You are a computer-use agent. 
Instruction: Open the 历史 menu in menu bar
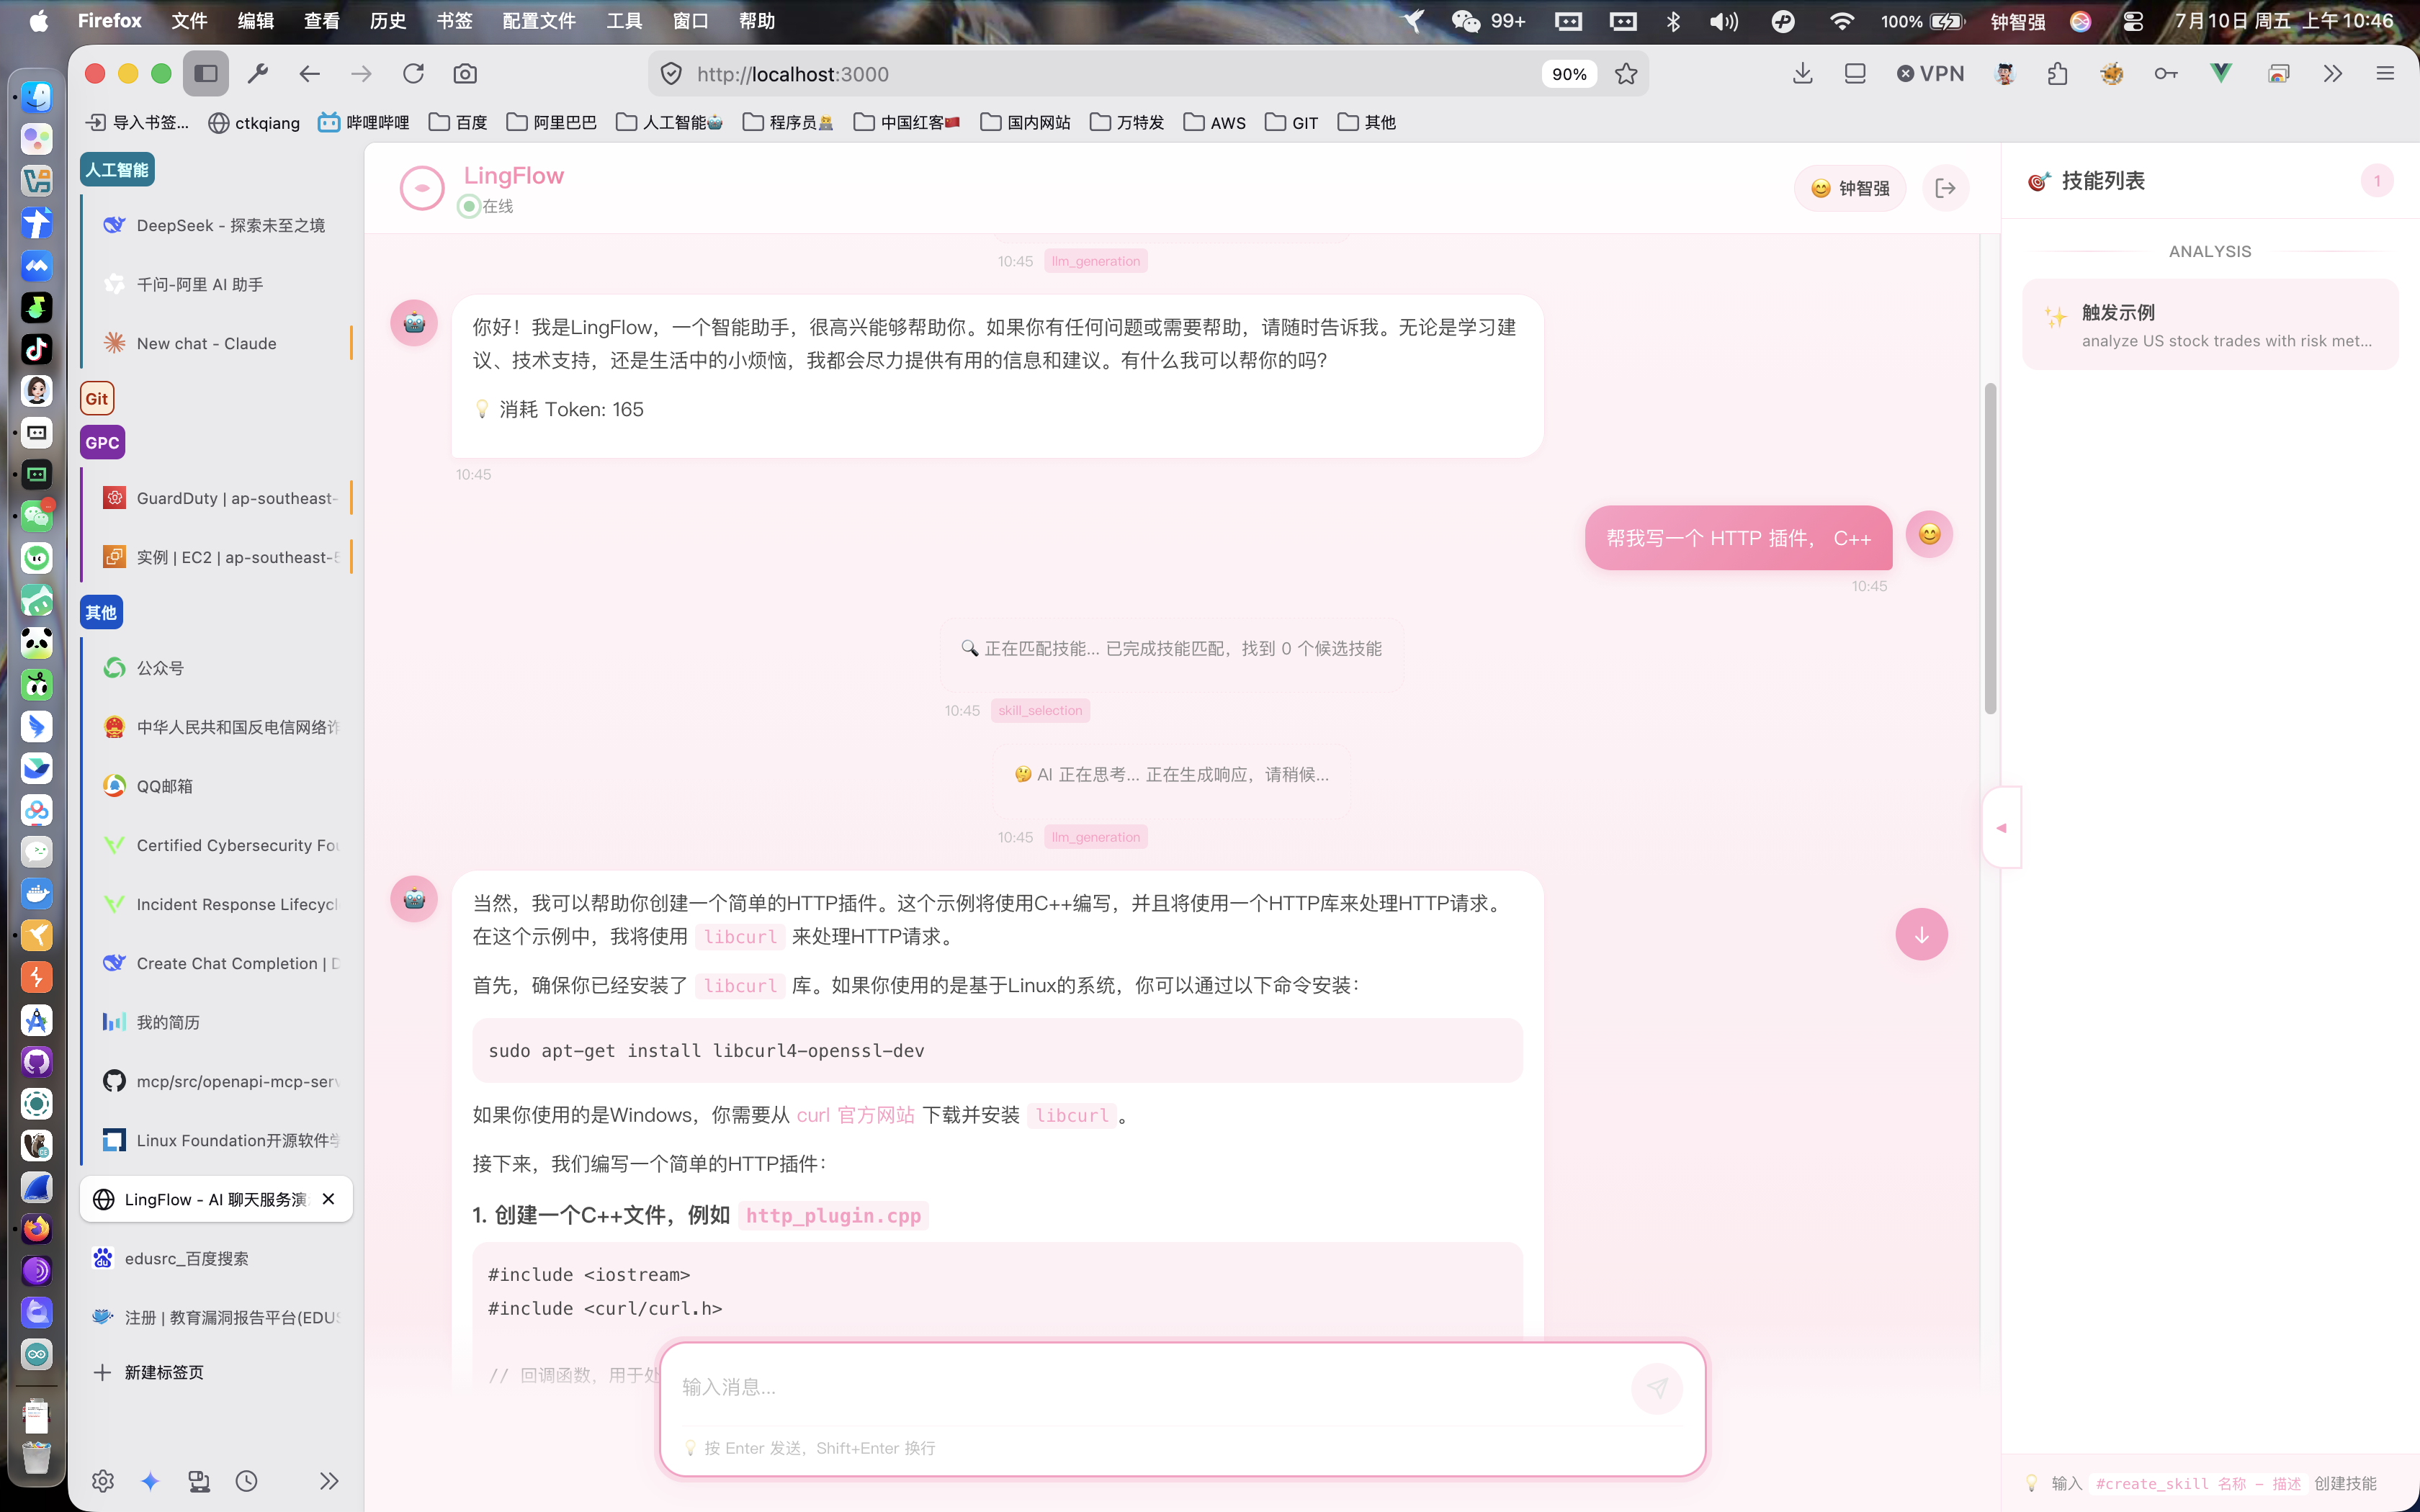click(387, 21)
